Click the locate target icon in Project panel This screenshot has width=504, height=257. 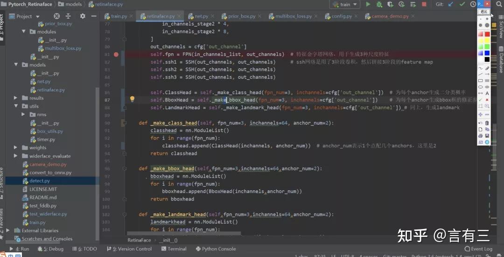tap(57, 16)
